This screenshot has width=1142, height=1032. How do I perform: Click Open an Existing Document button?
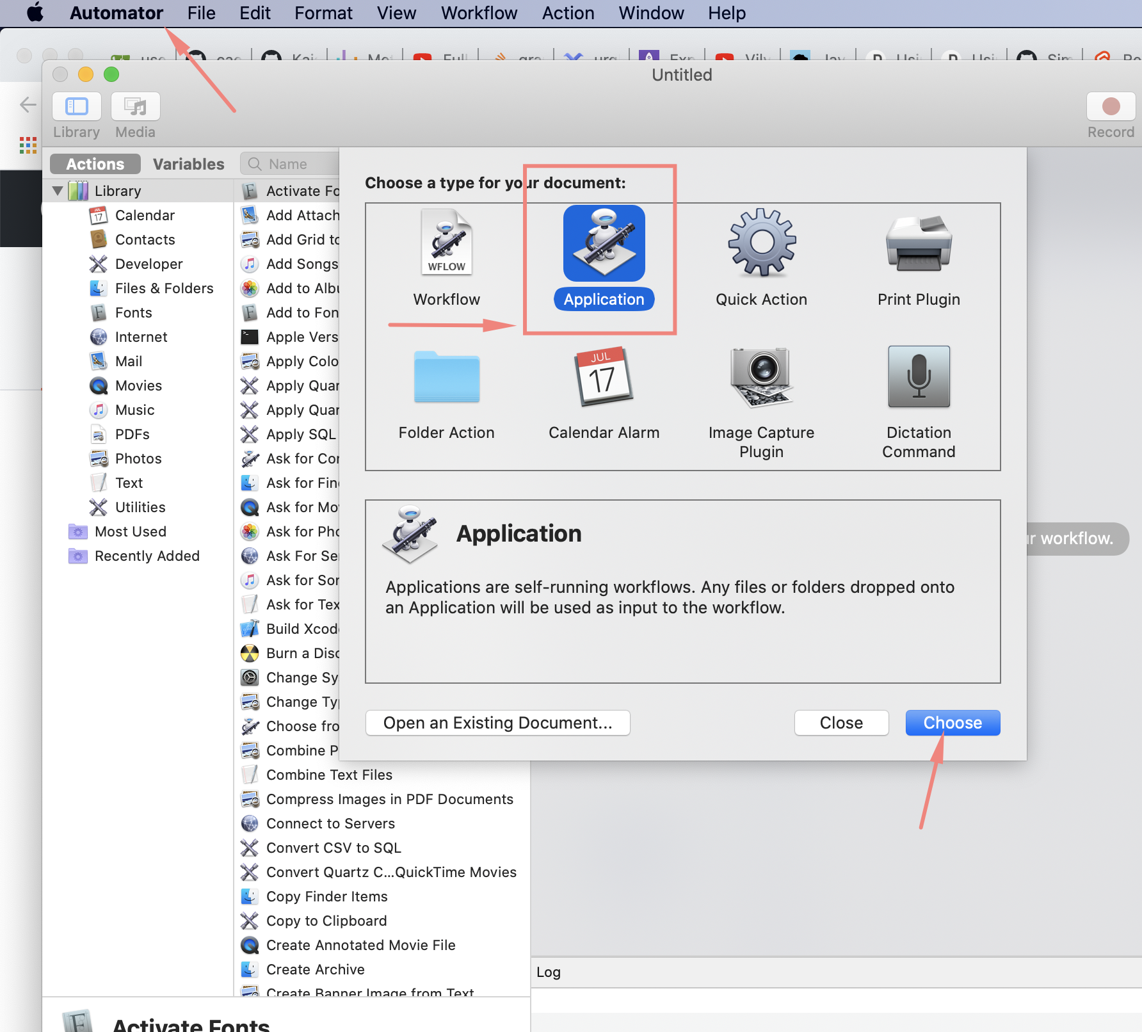[497, 723]
